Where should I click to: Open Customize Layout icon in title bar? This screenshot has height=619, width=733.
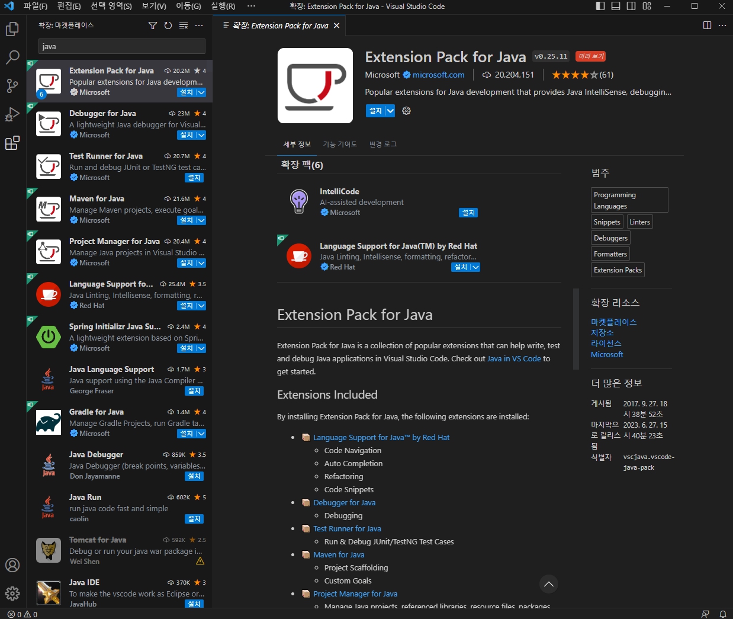pos(647,6)
